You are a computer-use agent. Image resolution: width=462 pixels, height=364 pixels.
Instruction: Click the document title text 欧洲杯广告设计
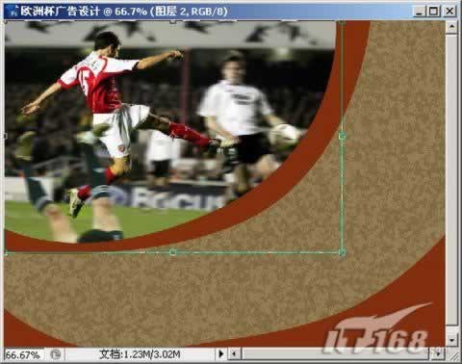point(61,12)
